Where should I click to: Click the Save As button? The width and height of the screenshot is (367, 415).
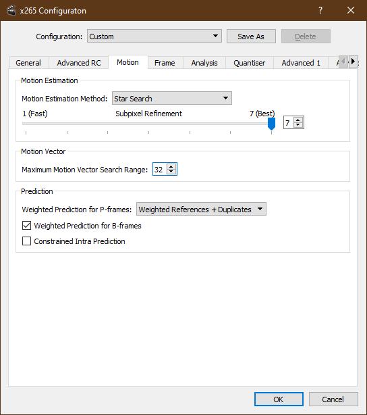251,36
